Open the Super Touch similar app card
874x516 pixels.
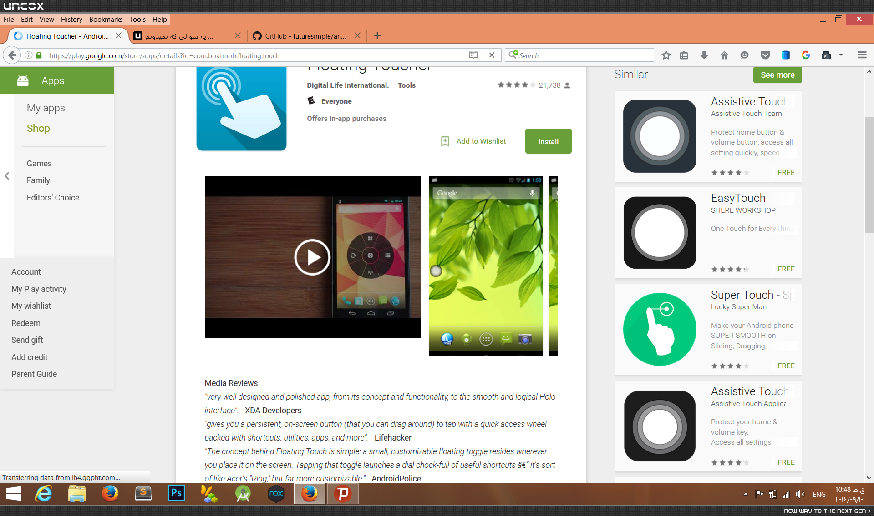(x=708, y=330)
